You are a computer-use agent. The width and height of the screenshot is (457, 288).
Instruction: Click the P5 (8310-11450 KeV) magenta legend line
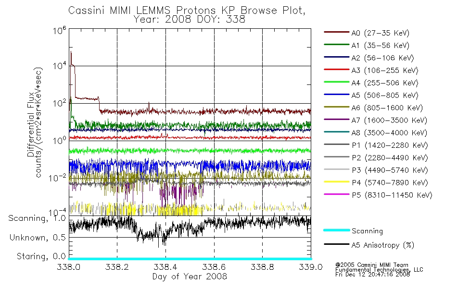(336, 194)
